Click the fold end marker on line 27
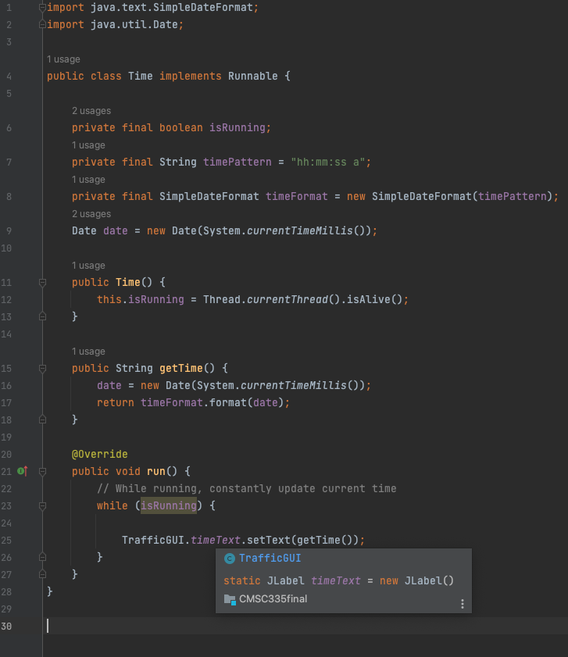The height and width of the screenshot is (657, 568). tap(42, 574)
